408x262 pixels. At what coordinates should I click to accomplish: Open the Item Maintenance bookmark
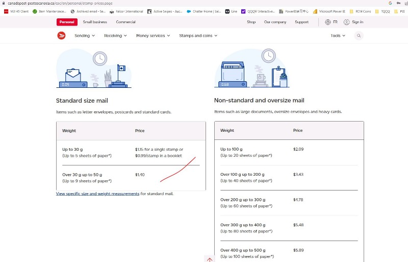tap(49, 11)
